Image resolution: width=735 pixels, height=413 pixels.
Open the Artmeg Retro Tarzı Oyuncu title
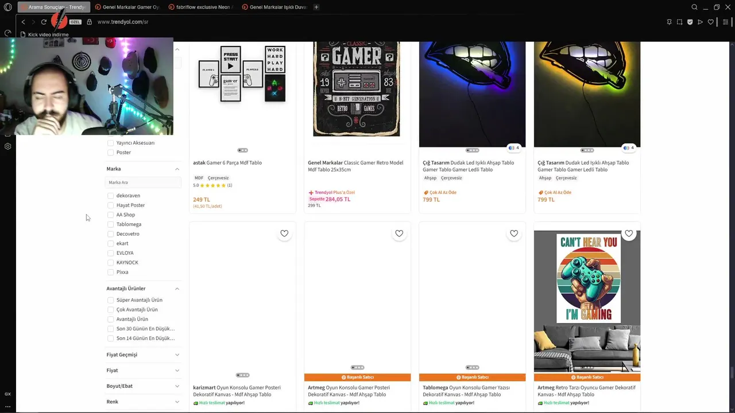point(586,391)
